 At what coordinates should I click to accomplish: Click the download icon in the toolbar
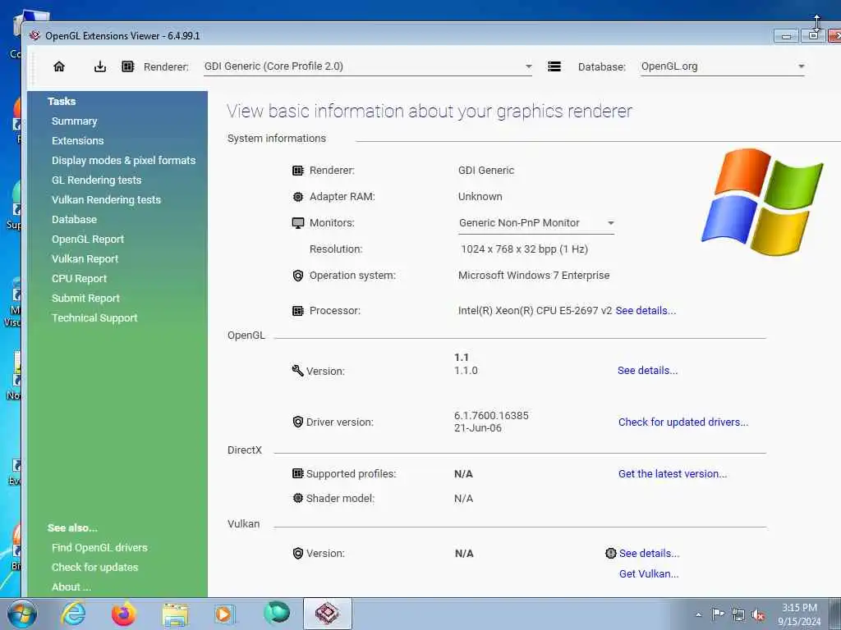[99, 66]
